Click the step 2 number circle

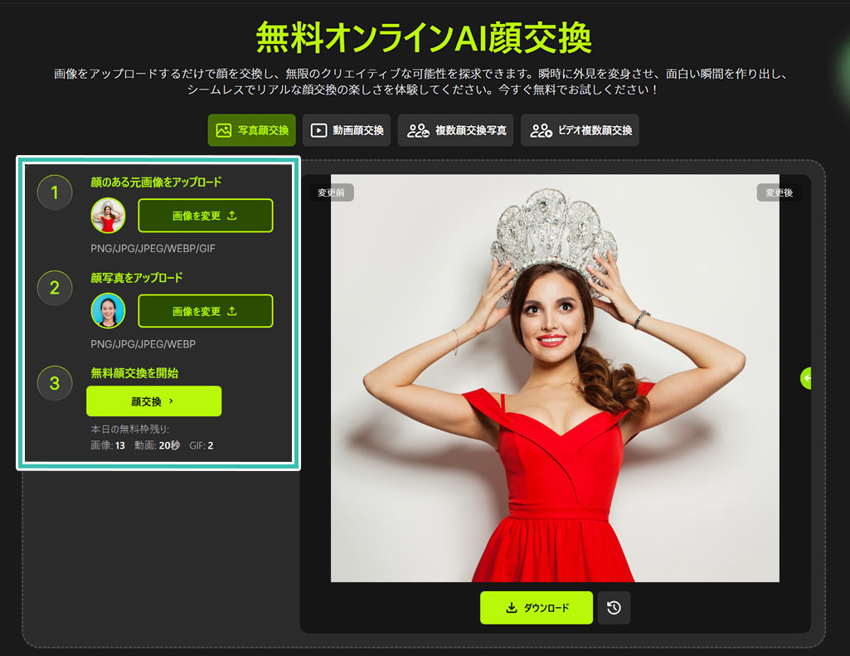click(x=55, y=288)
